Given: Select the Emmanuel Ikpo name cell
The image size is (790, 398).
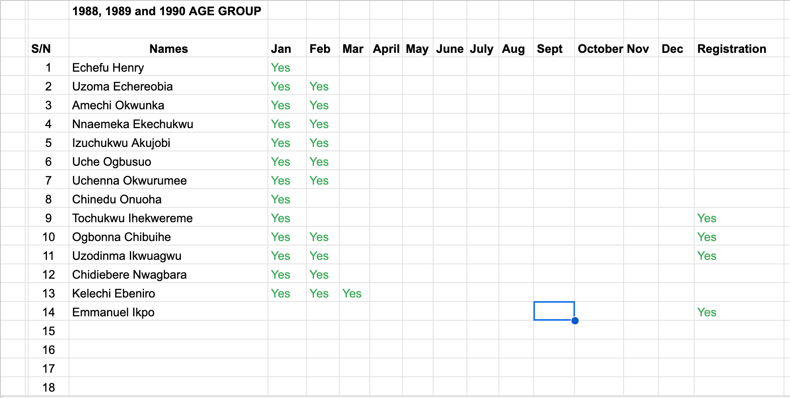Looking at the screenshot, I should coord(113,312).
